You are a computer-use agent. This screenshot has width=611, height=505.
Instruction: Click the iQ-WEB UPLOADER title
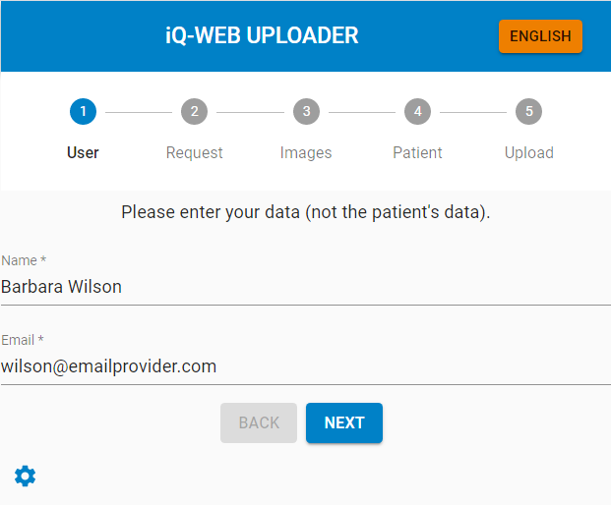click(262, 36)
